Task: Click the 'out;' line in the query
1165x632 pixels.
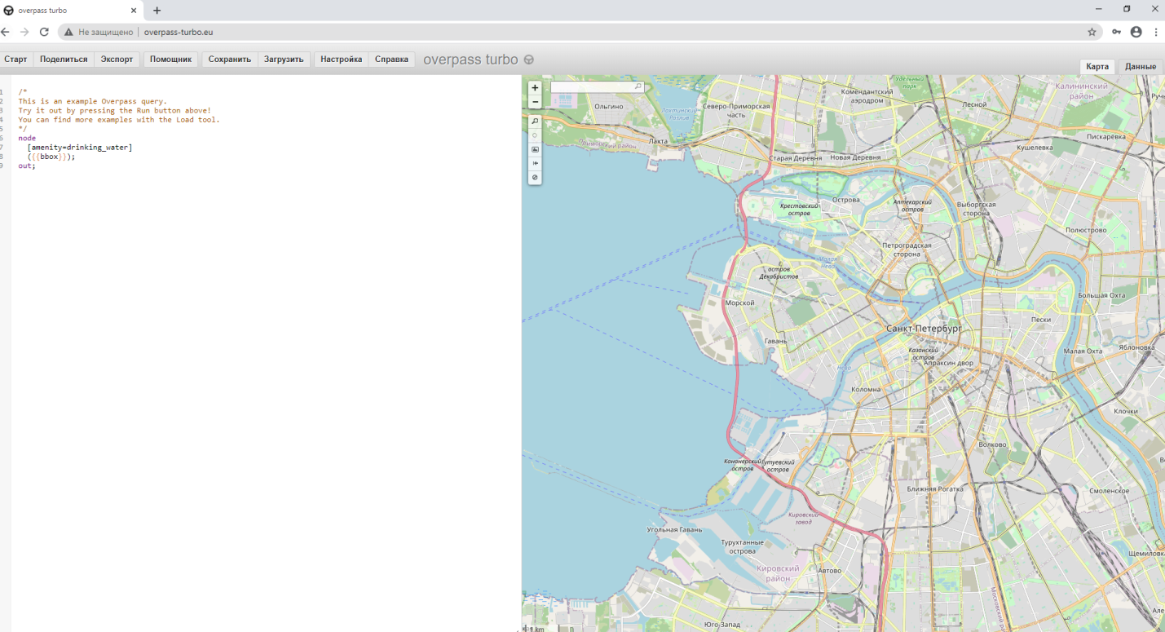Action: pyautogui.click(x=27, y=166)
